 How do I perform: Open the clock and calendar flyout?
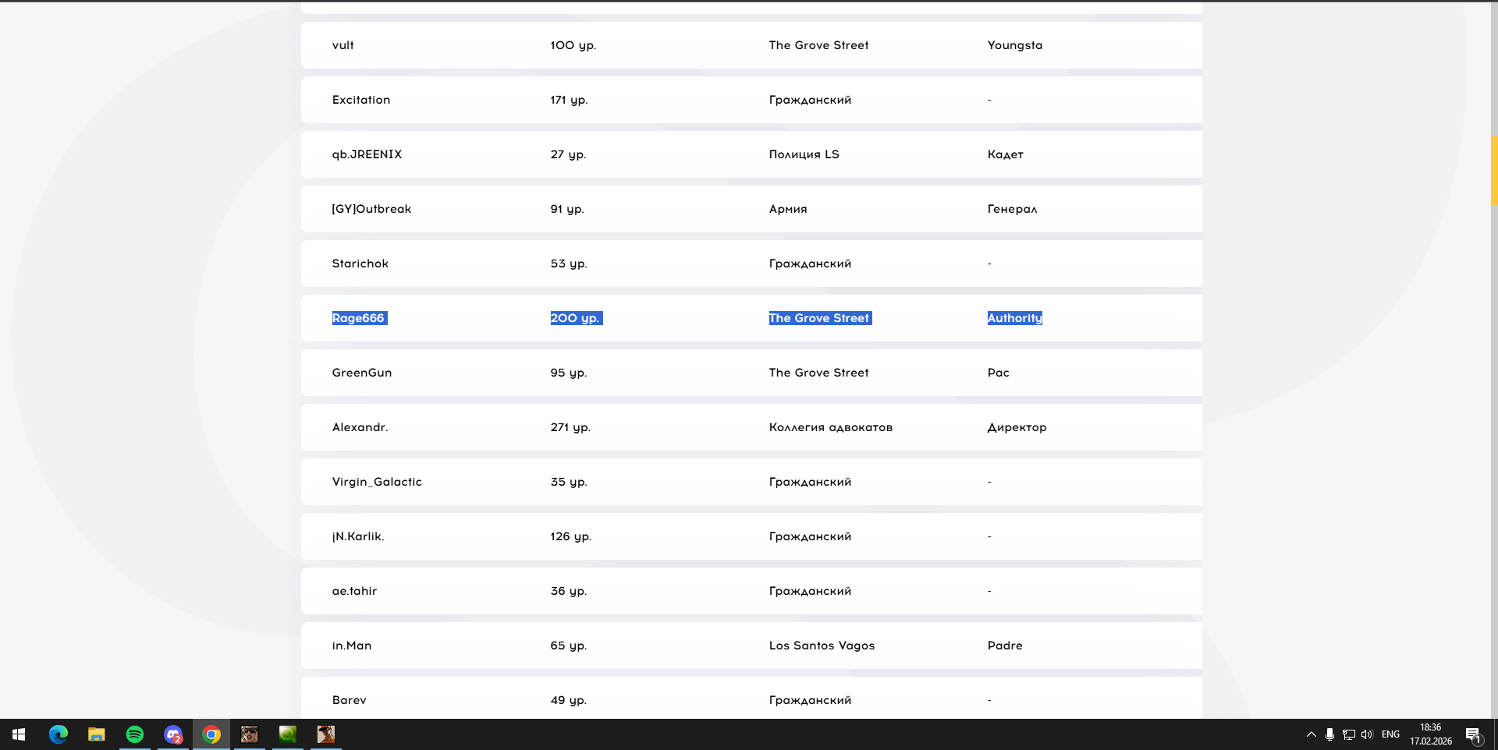(x=1431, y=734)
